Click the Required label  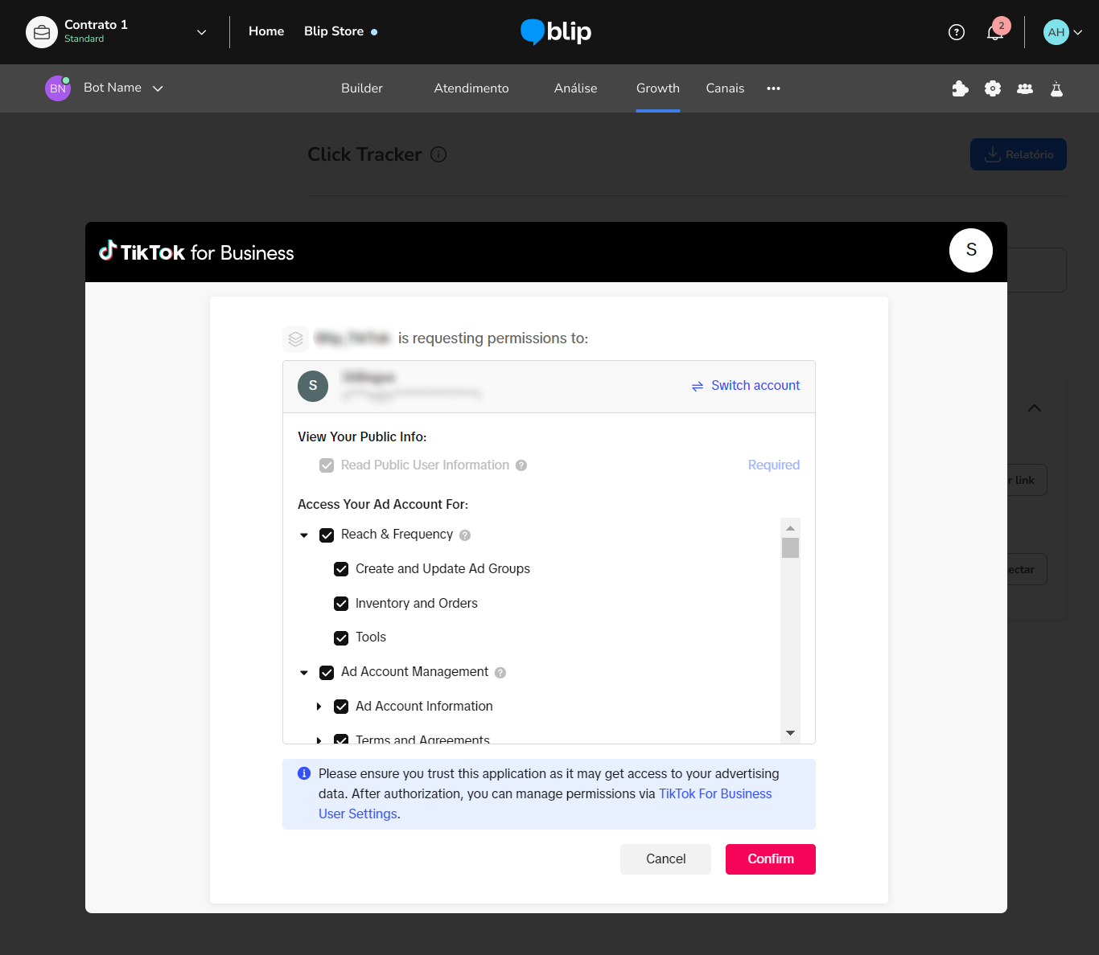coord(774,465)
